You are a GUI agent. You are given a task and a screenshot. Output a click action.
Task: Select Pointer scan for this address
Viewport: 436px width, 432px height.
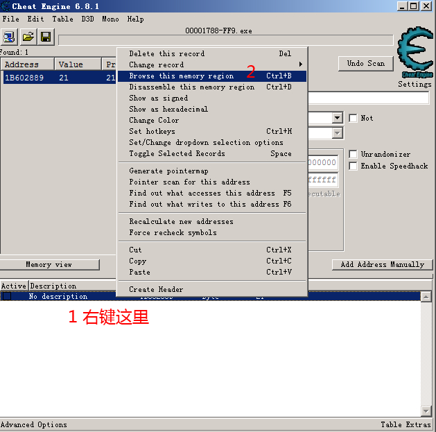point(212,182)
